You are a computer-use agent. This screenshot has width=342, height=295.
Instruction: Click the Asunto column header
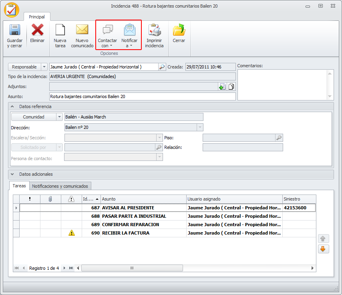tap(143, 199)
